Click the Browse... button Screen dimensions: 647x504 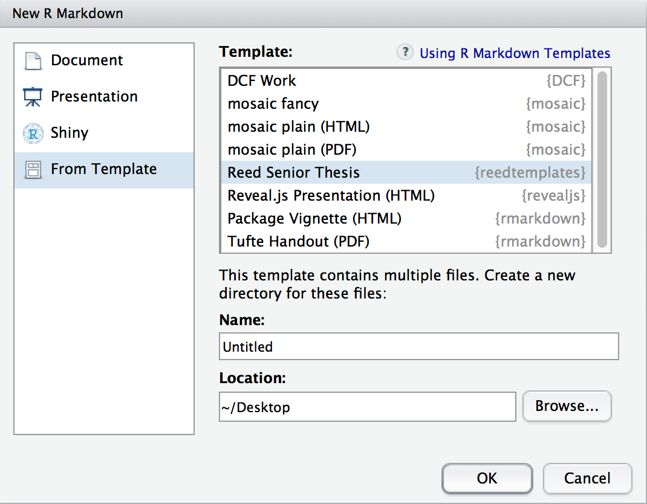click(x=567, y=406)
